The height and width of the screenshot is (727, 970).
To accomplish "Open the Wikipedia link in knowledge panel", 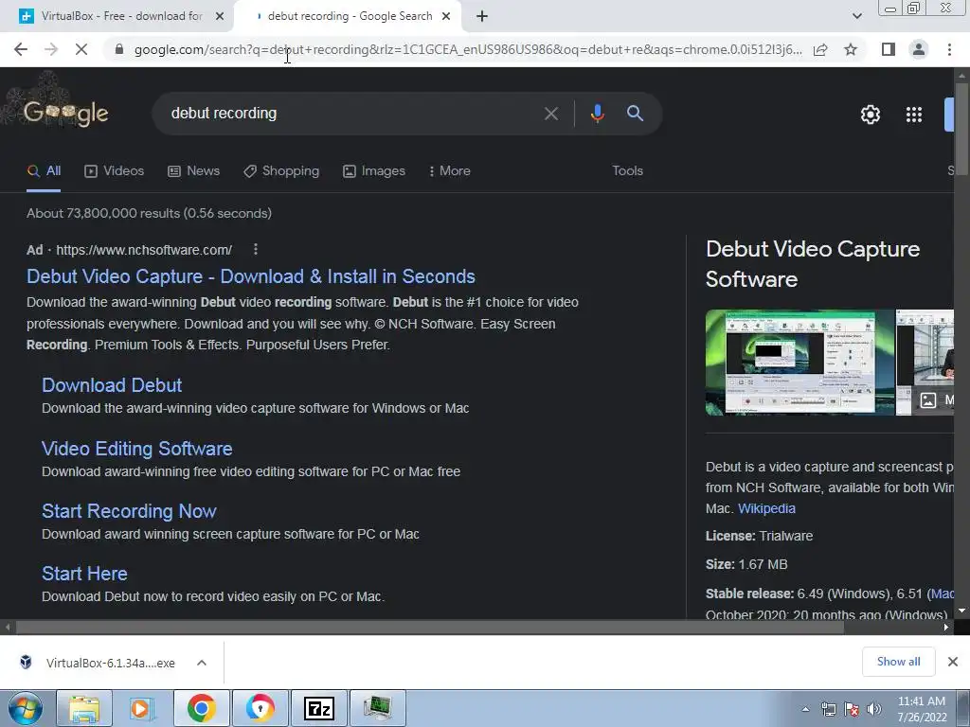I will tap(766, 508).
